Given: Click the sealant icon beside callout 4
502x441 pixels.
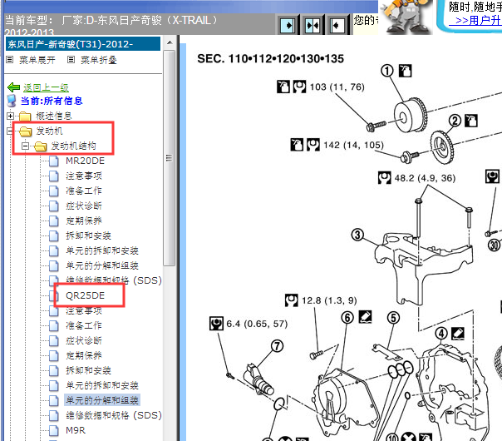Looking at the screenshot, I should (458, 334).
